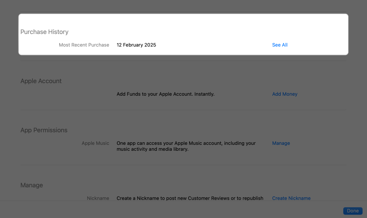Select the Apple Music permission label
The image size is (367, 218).
pyautogui.click(x=95, y=143)
